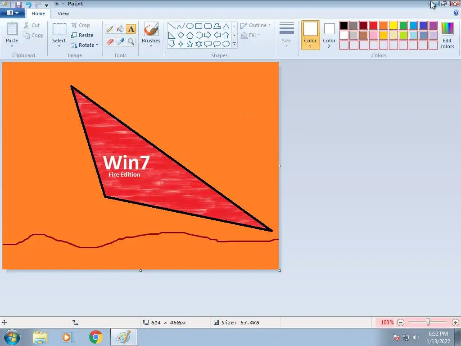Open the shape Fill dropdown
Screen dimensions: 461x346
[x=250, y=35]
